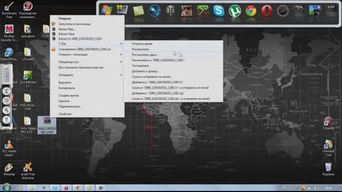Click the Windows logo icon in the top dock

click(107, 10)
